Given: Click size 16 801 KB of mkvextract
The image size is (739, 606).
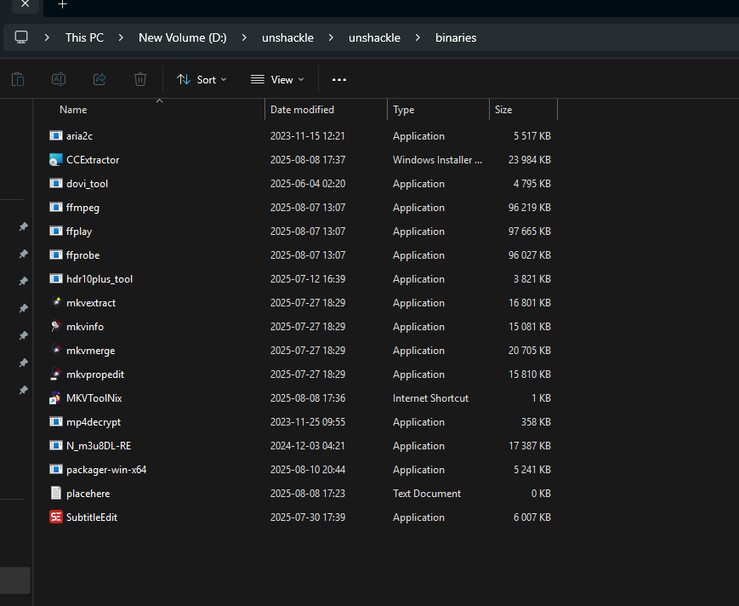Looking at the screenshot, I should tap(529, 302).
